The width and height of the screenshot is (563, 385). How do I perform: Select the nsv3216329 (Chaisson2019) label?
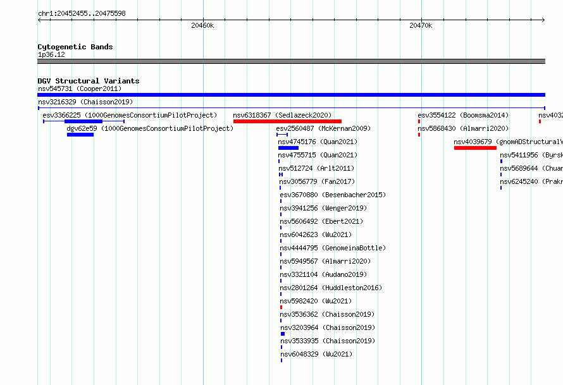point(85,102)
